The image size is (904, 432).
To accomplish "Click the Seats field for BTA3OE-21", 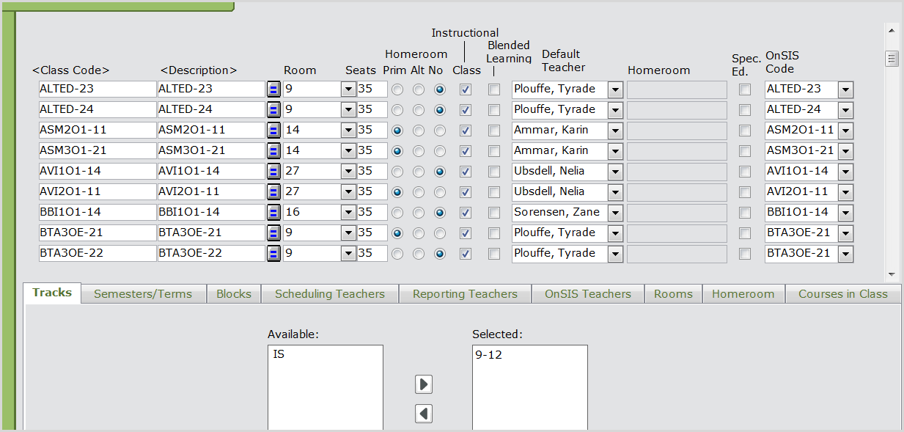I will [372, 233].
